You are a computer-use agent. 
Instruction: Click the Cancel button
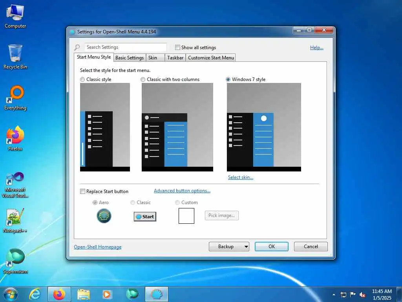tap(311, 247)
